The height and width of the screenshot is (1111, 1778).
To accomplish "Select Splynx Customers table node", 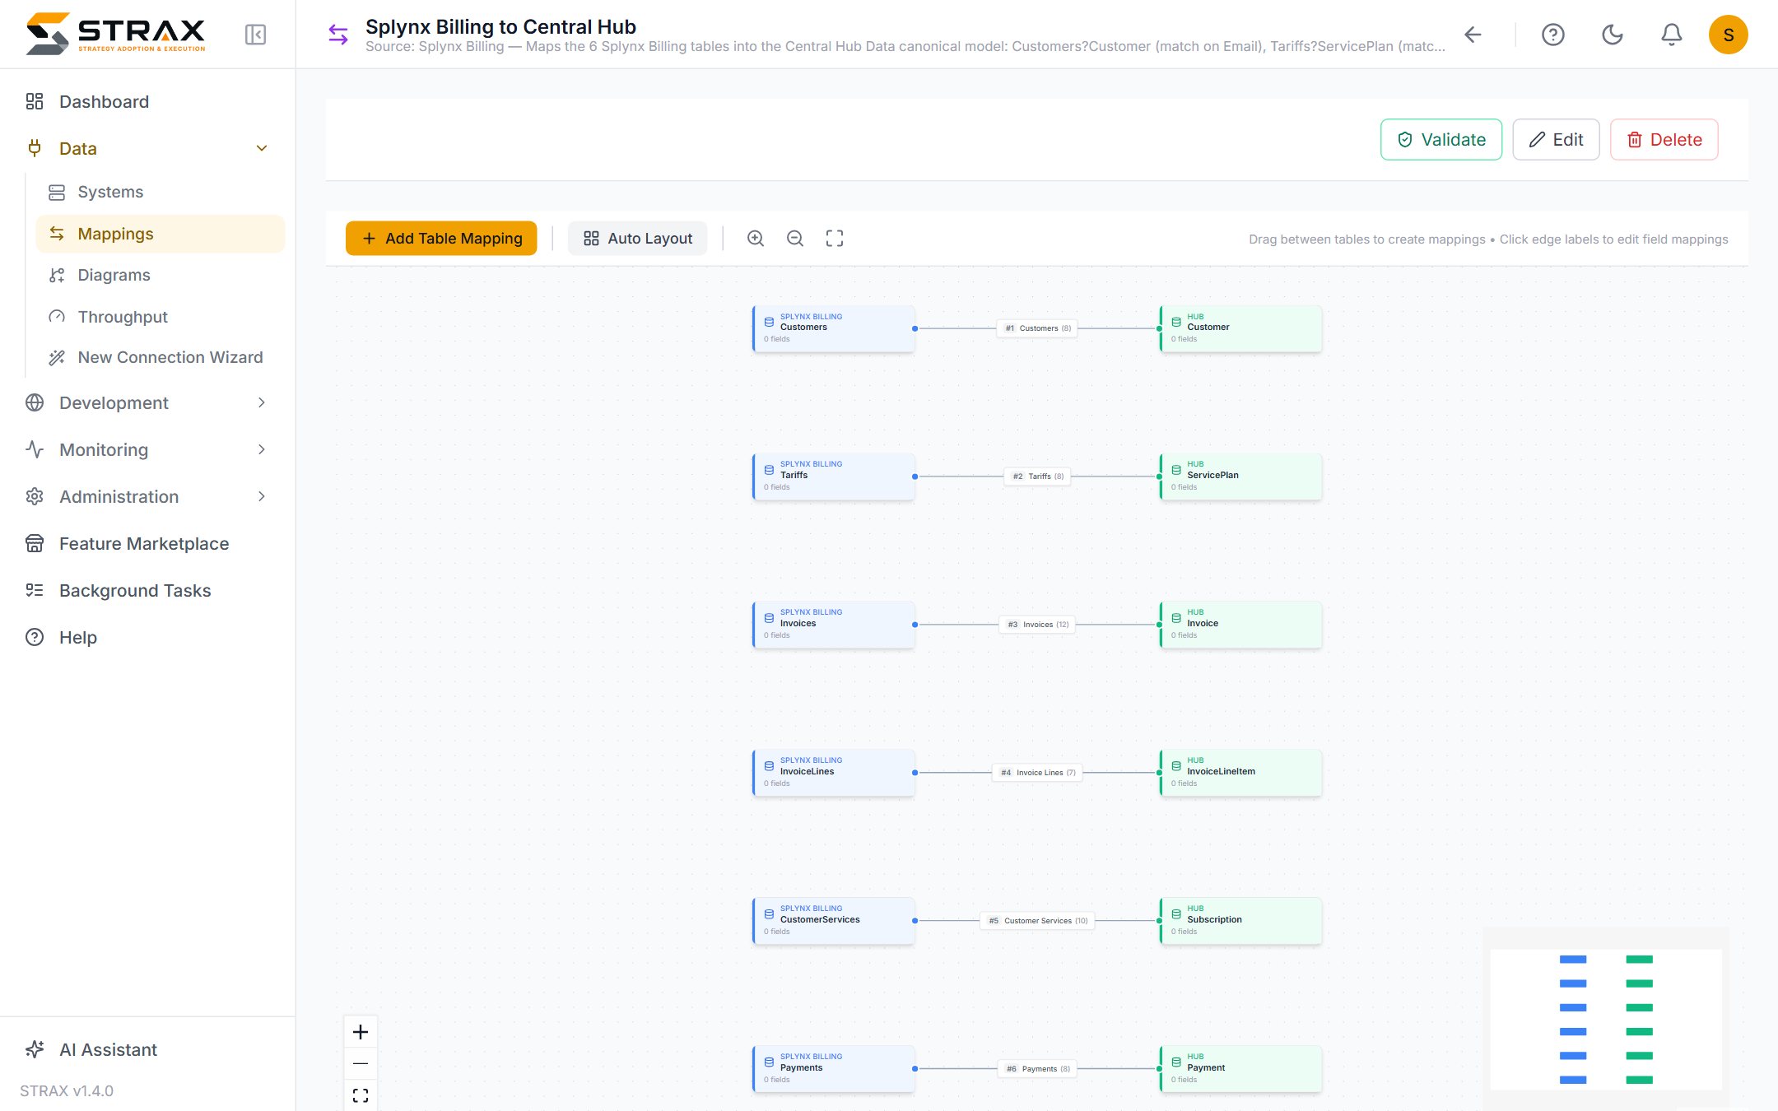I will pos(833,328).
